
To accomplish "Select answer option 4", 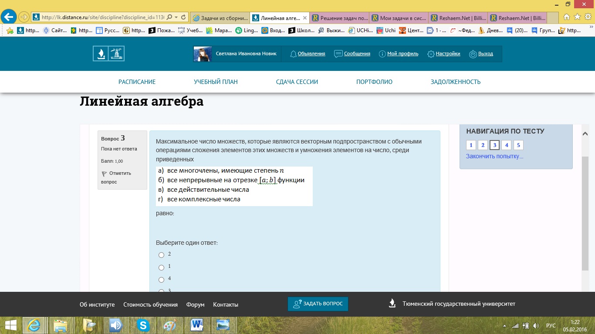I will (162, 280).
